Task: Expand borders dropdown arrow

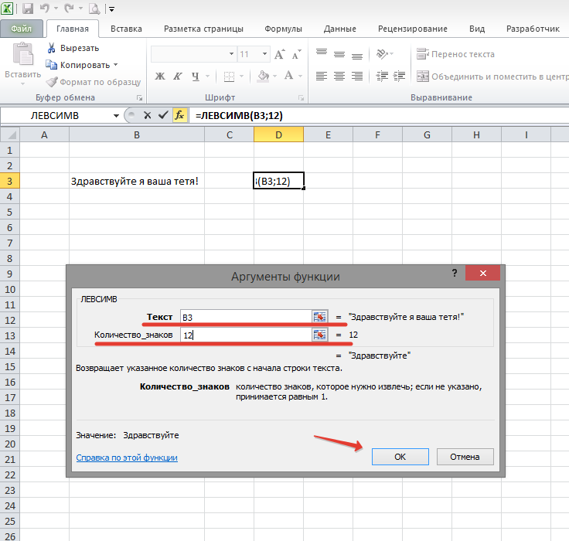Action: point(242,77)
